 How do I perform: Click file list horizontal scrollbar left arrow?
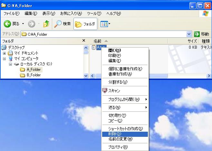click(x=92, y=76)
